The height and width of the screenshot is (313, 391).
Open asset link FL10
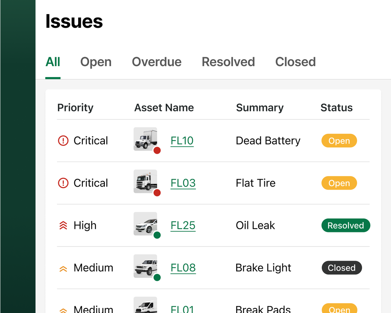[x=182, y=141]
